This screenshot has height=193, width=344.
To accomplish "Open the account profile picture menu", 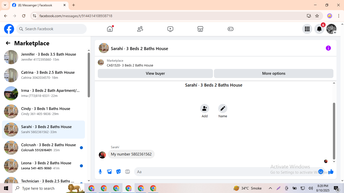I will tap(331, 29).
